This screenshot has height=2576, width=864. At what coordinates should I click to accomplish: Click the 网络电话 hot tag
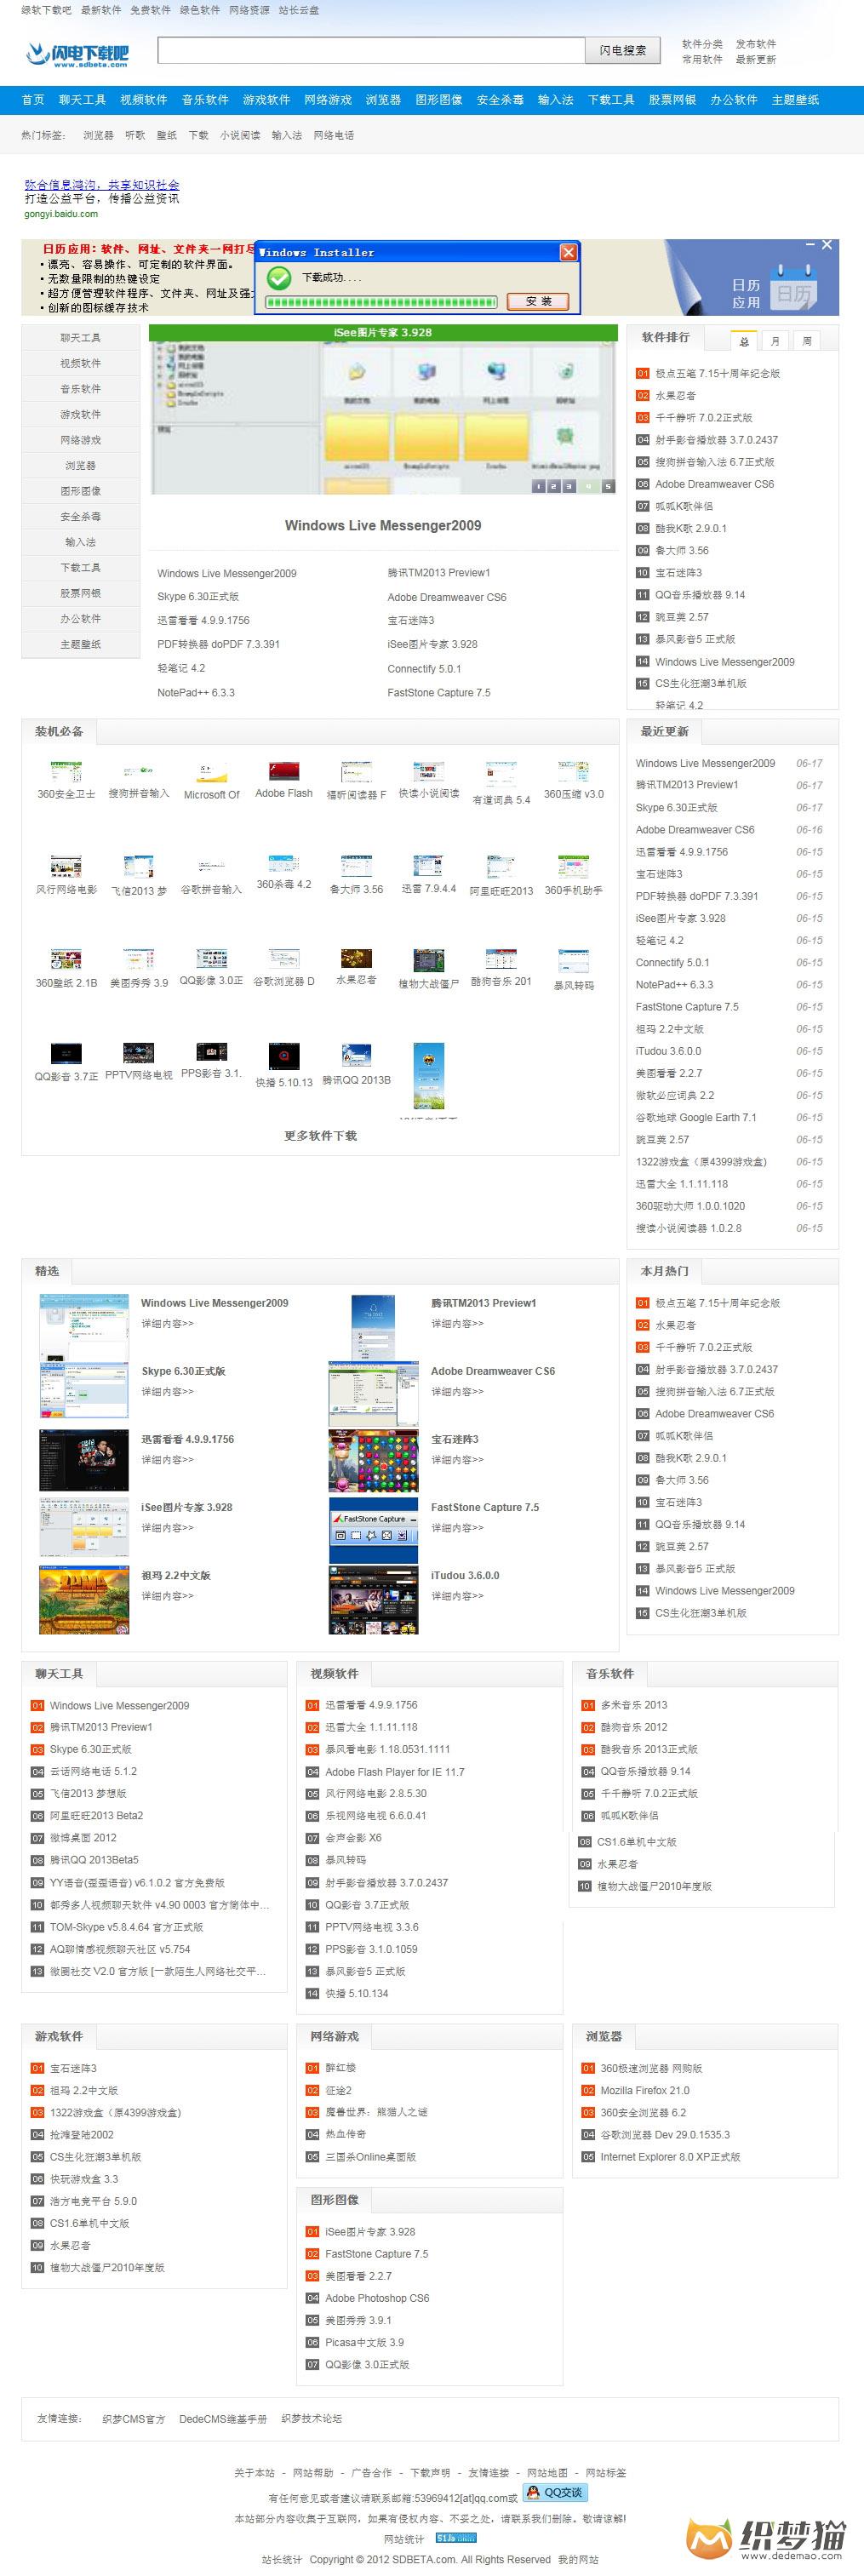334,135
